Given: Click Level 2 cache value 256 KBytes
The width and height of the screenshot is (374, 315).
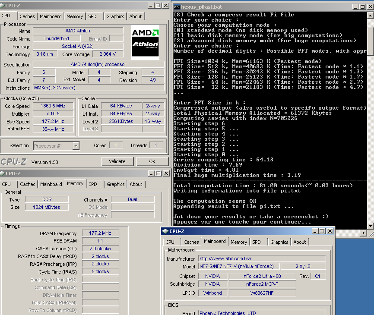Looking at the screenshot, I should [x=121, y=121].
